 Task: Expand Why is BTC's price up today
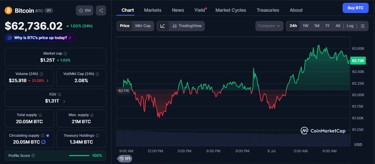coord(40,38)
